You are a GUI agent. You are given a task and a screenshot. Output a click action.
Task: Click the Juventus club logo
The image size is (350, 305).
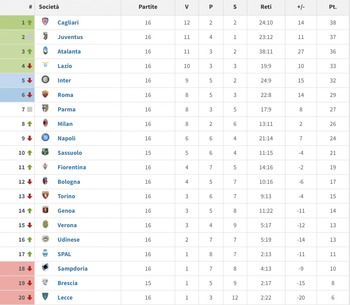[x=45, y=37]
